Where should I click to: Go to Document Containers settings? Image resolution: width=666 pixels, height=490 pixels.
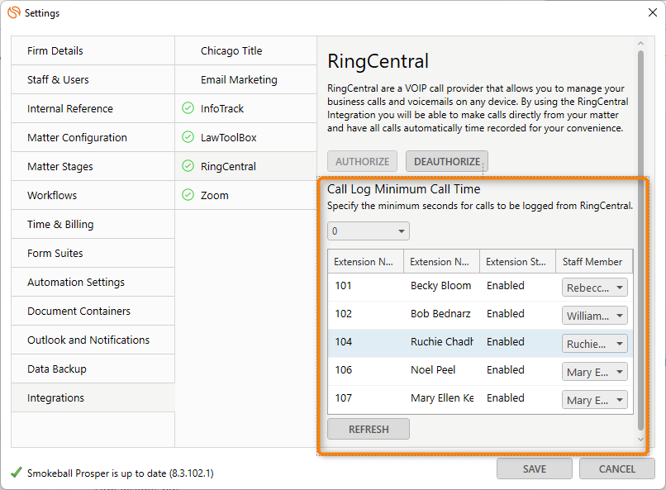[93, 311]
